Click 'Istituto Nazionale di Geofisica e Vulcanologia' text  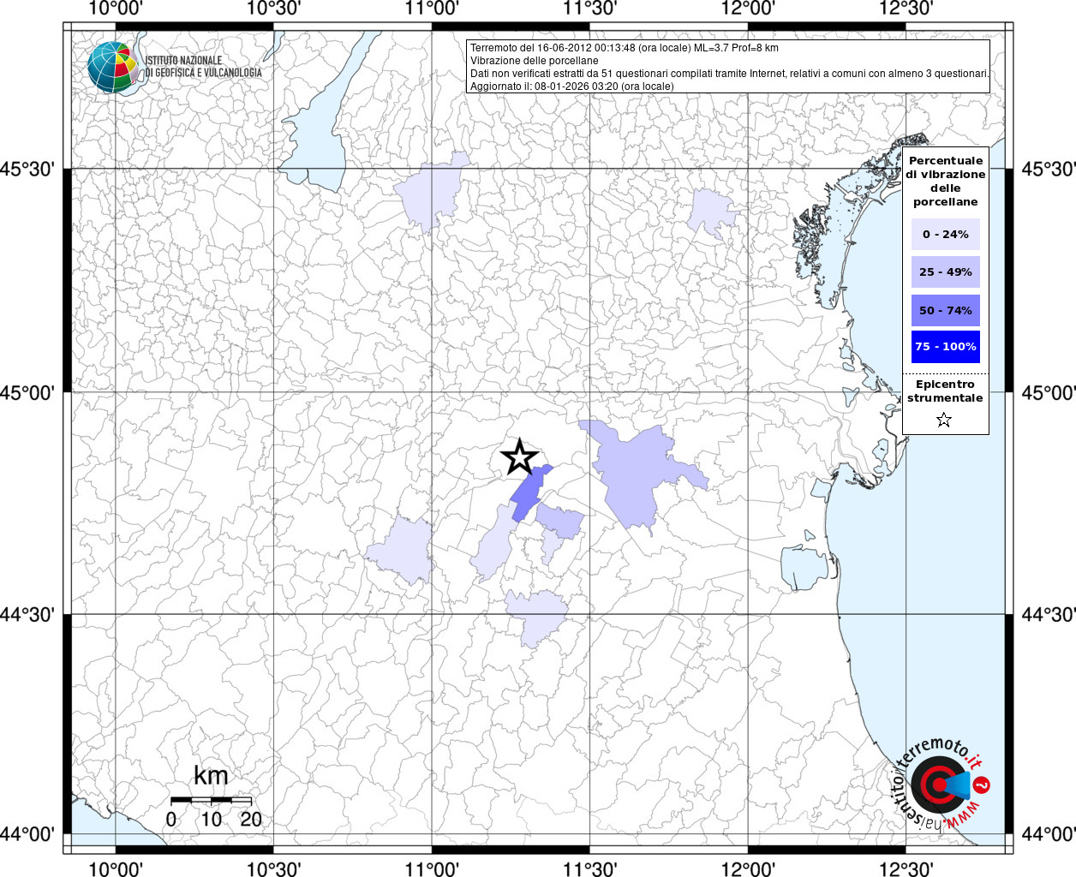pos(202,67)
